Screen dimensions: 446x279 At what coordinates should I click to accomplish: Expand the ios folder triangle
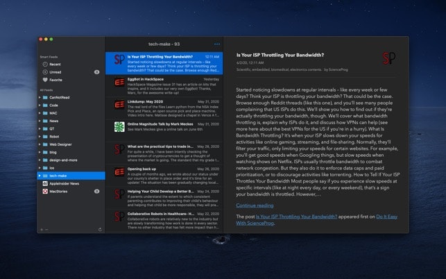pyautogui.click(x=40, y=168)
